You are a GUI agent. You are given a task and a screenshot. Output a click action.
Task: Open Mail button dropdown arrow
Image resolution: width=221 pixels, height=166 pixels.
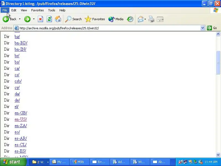click(145, 19)
